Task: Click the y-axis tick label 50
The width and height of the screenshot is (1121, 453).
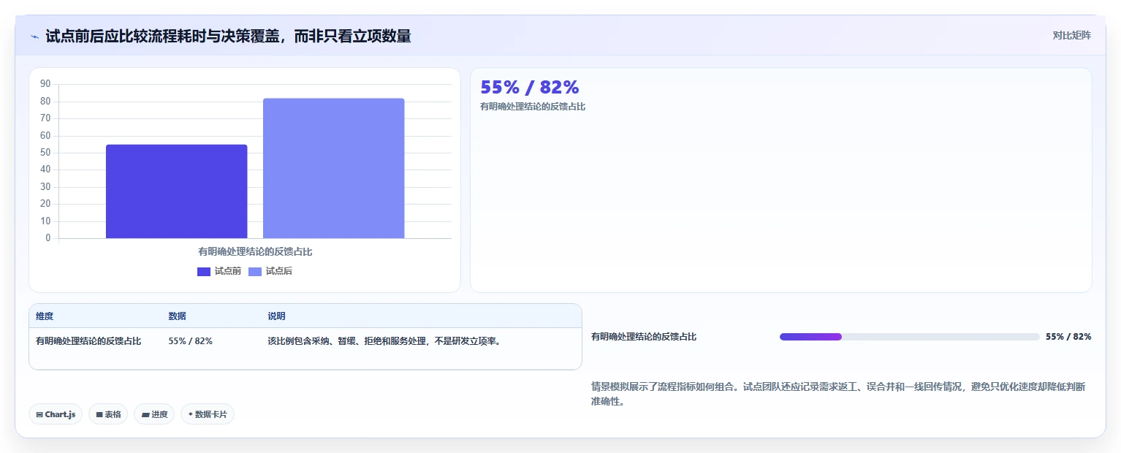Action: (x=45, y=153)
